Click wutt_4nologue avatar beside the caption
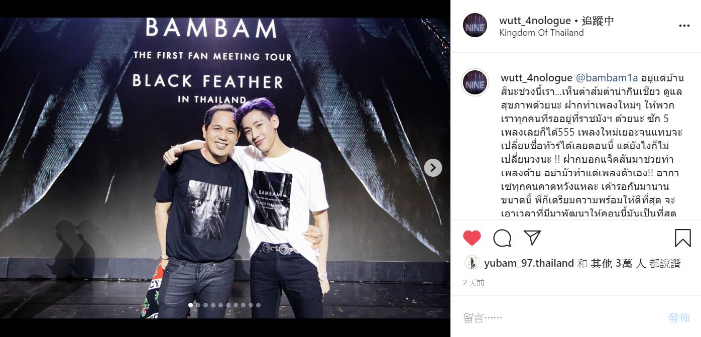This screenshot has width=701, height=337. pos(475,82)
